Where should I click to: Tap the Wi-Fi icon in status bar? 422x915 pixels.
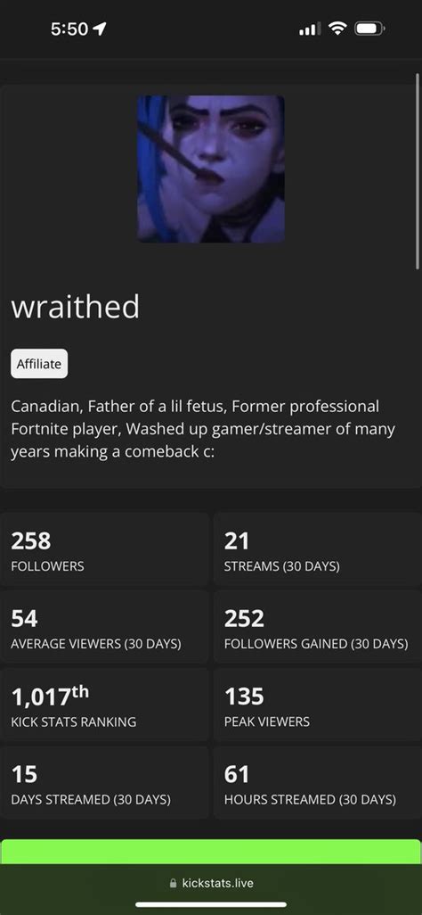coord(337,28)
